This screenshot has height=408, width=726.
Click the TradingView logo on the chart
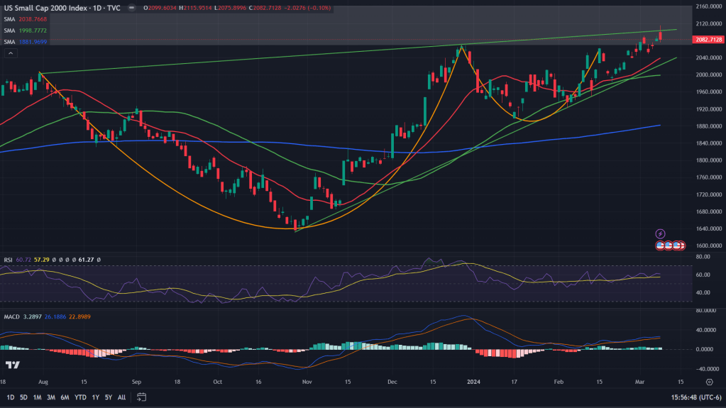[x=12, y=365]
